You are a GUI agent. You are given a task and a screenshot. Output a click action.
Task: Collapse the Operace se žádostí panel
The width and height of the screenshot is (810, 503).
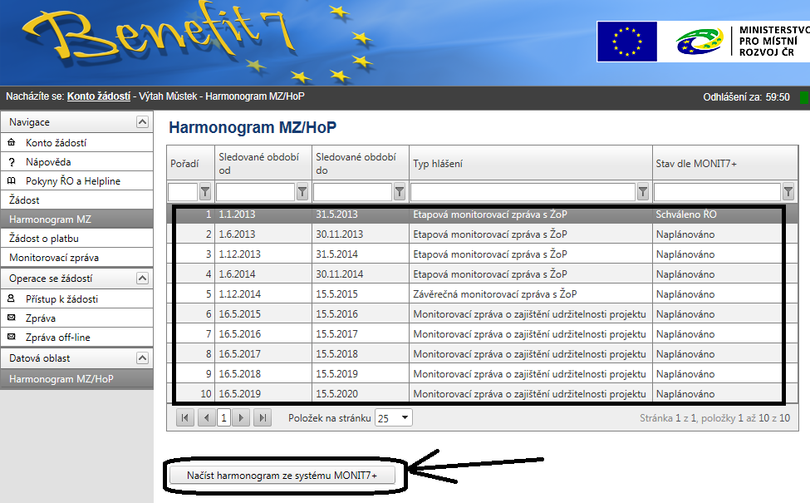coord(142,279)
